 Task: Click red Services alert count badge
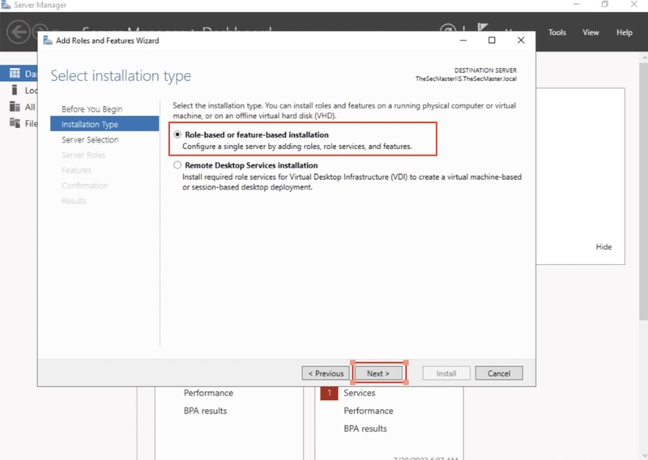coord(329,393)
